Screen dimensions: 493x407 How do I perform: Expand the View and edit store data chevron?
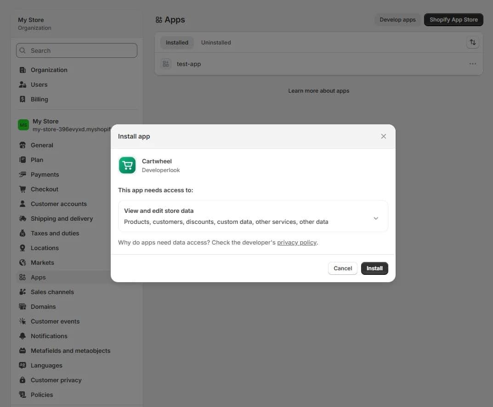pyautogui.click(x=376, y=218)
